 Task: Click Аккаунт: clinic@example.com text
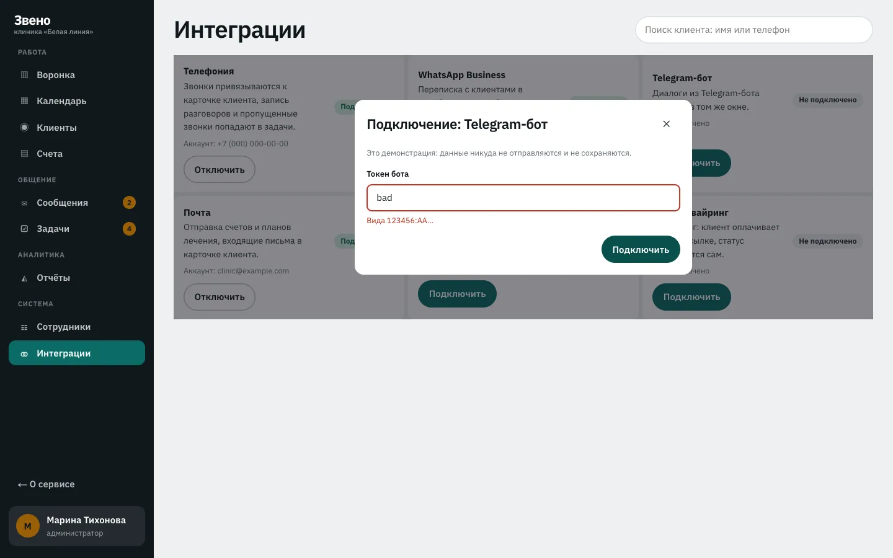(236, 271)
